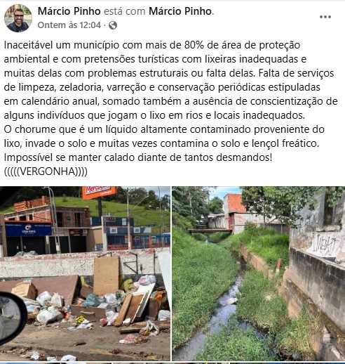Open the trash pile photo
The image size is (345, 364).
click(x=85, y=273)
